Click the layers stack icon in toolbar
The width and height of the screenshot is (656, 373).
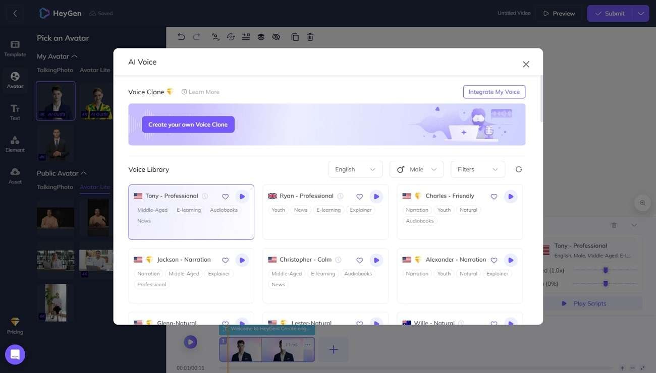click(x=261, y=37)
